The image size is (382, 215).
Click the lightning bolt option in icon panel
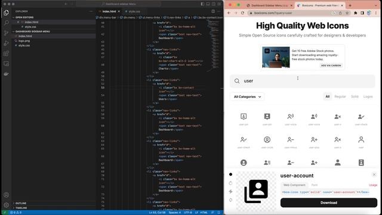click(230, 192)
